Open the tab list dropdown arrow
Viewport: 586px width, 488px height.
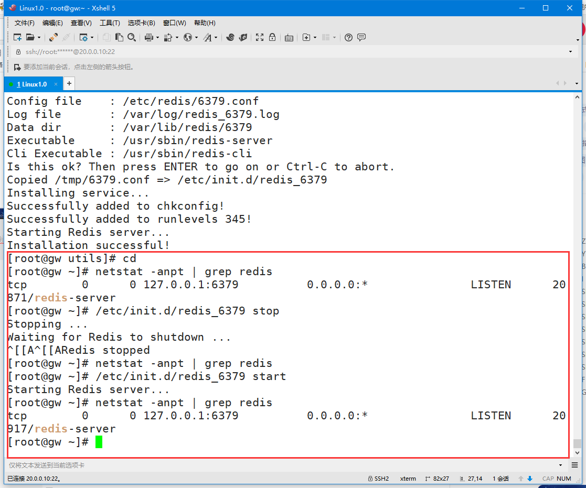pos(577,83)
